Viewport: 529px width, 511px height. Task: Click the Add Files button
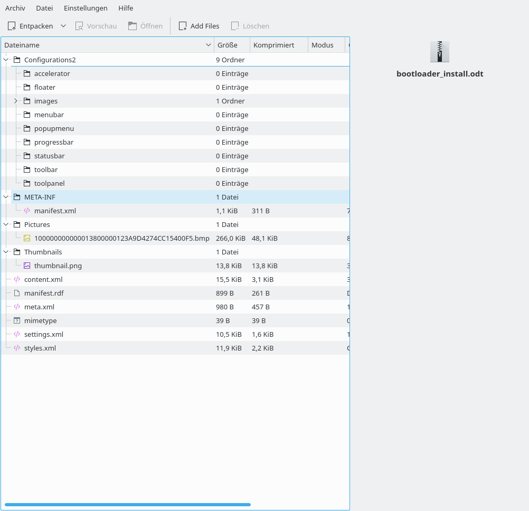click(x=199, y=26)
